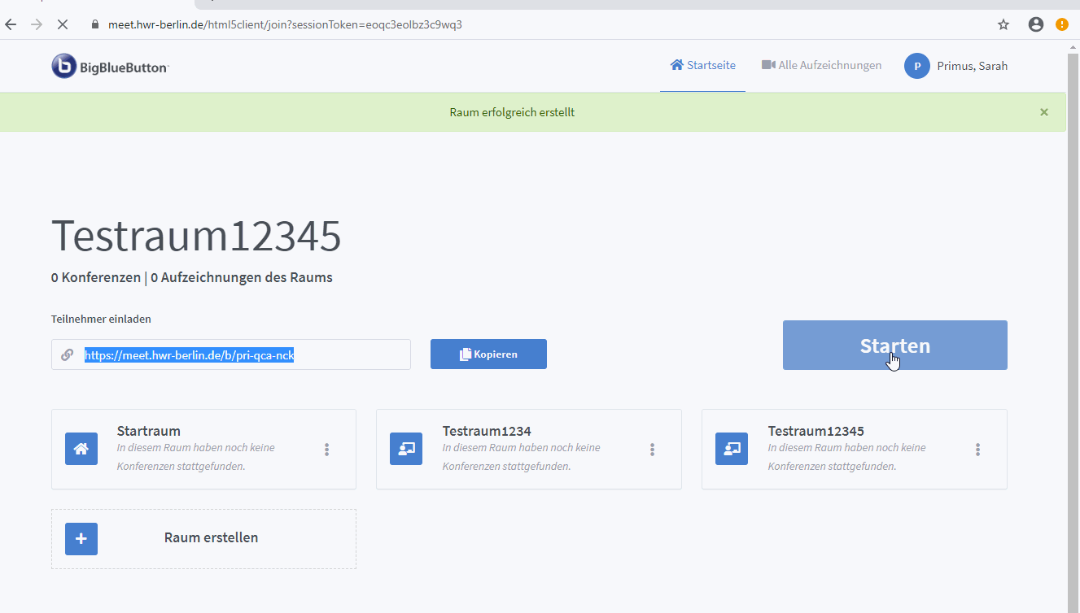Viewport: 1080px width, 613px height.
Task: Bookmark this page with the star icon
Action: click(1003, 24)
